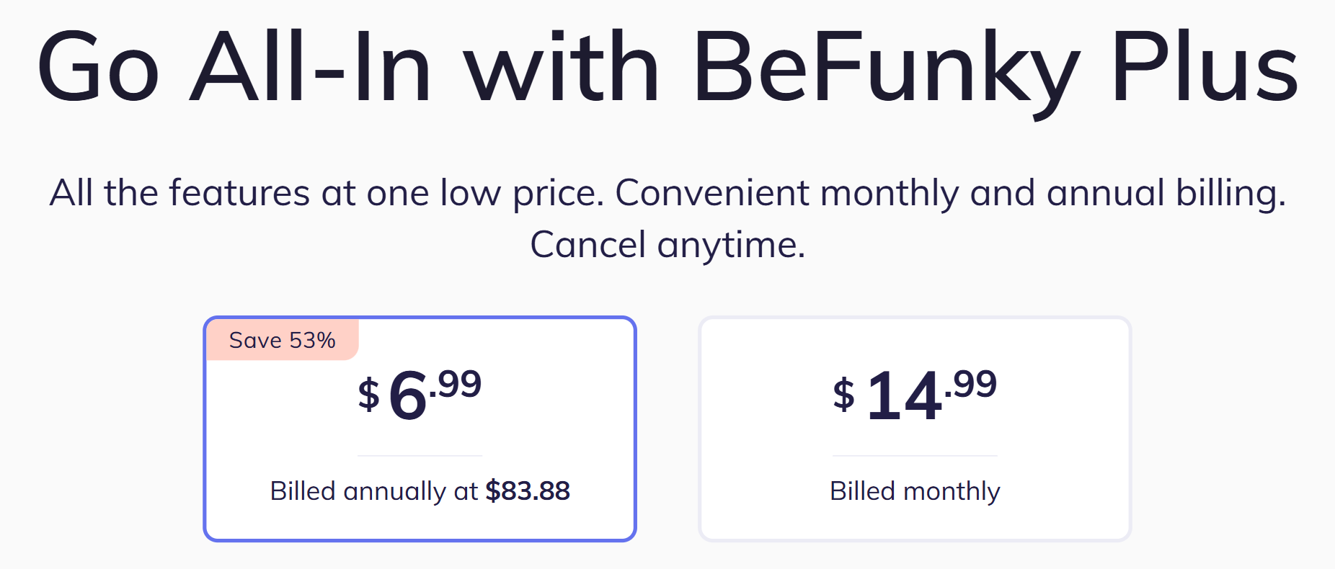Click the dollar sign before the 14
Viewport: 1335px width, 569px height.
point(843,395)
